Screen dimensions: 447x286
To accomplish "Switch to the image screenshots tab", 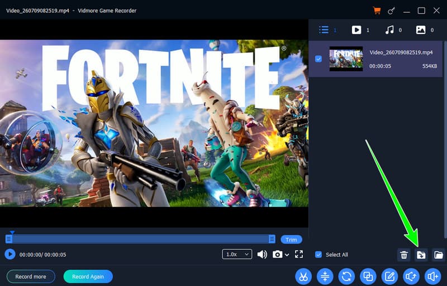I will (421, 30).
